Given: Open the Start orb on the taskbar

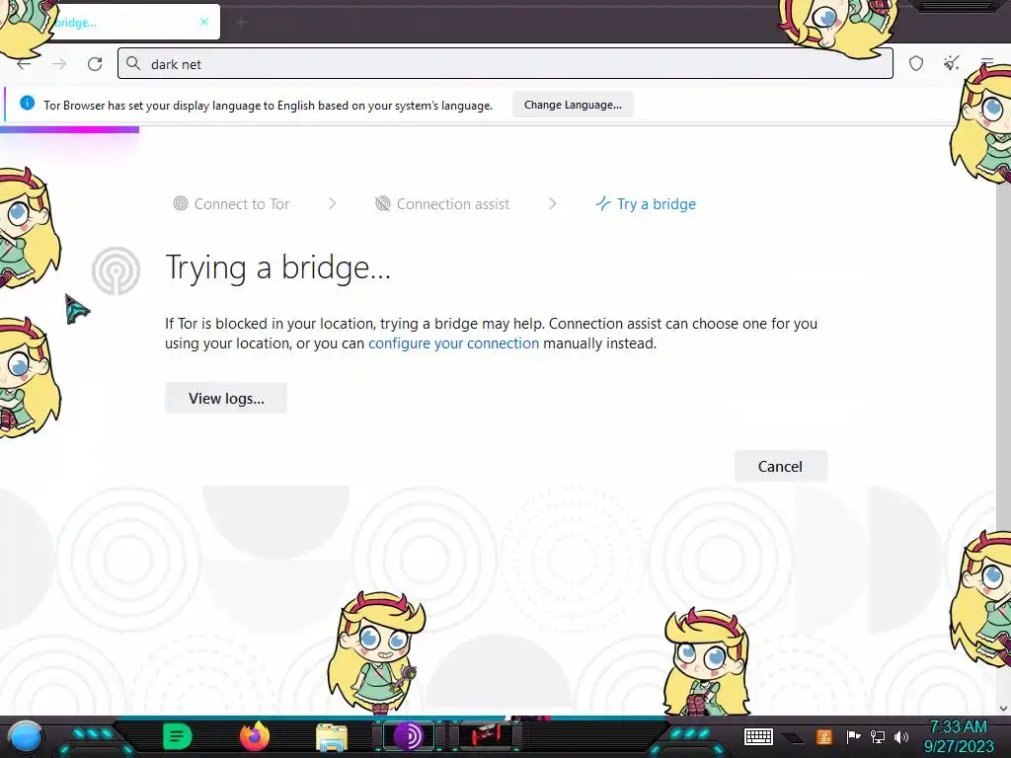Looking at the screenshot, I should (25, 737).
